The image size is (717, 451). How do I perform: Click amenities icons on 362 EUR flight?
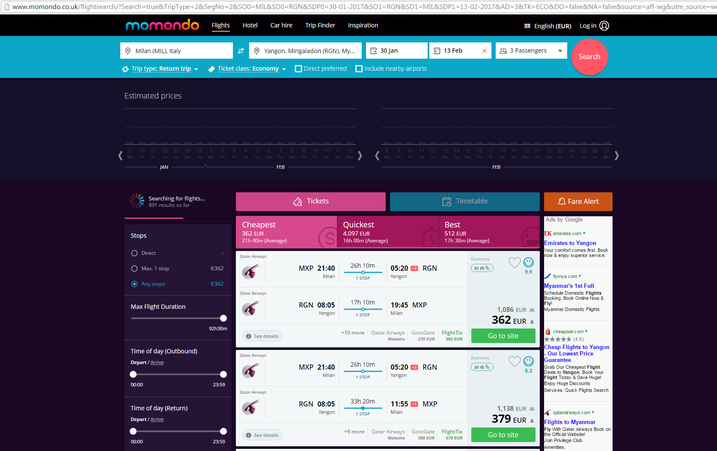[x=482, y=268]
